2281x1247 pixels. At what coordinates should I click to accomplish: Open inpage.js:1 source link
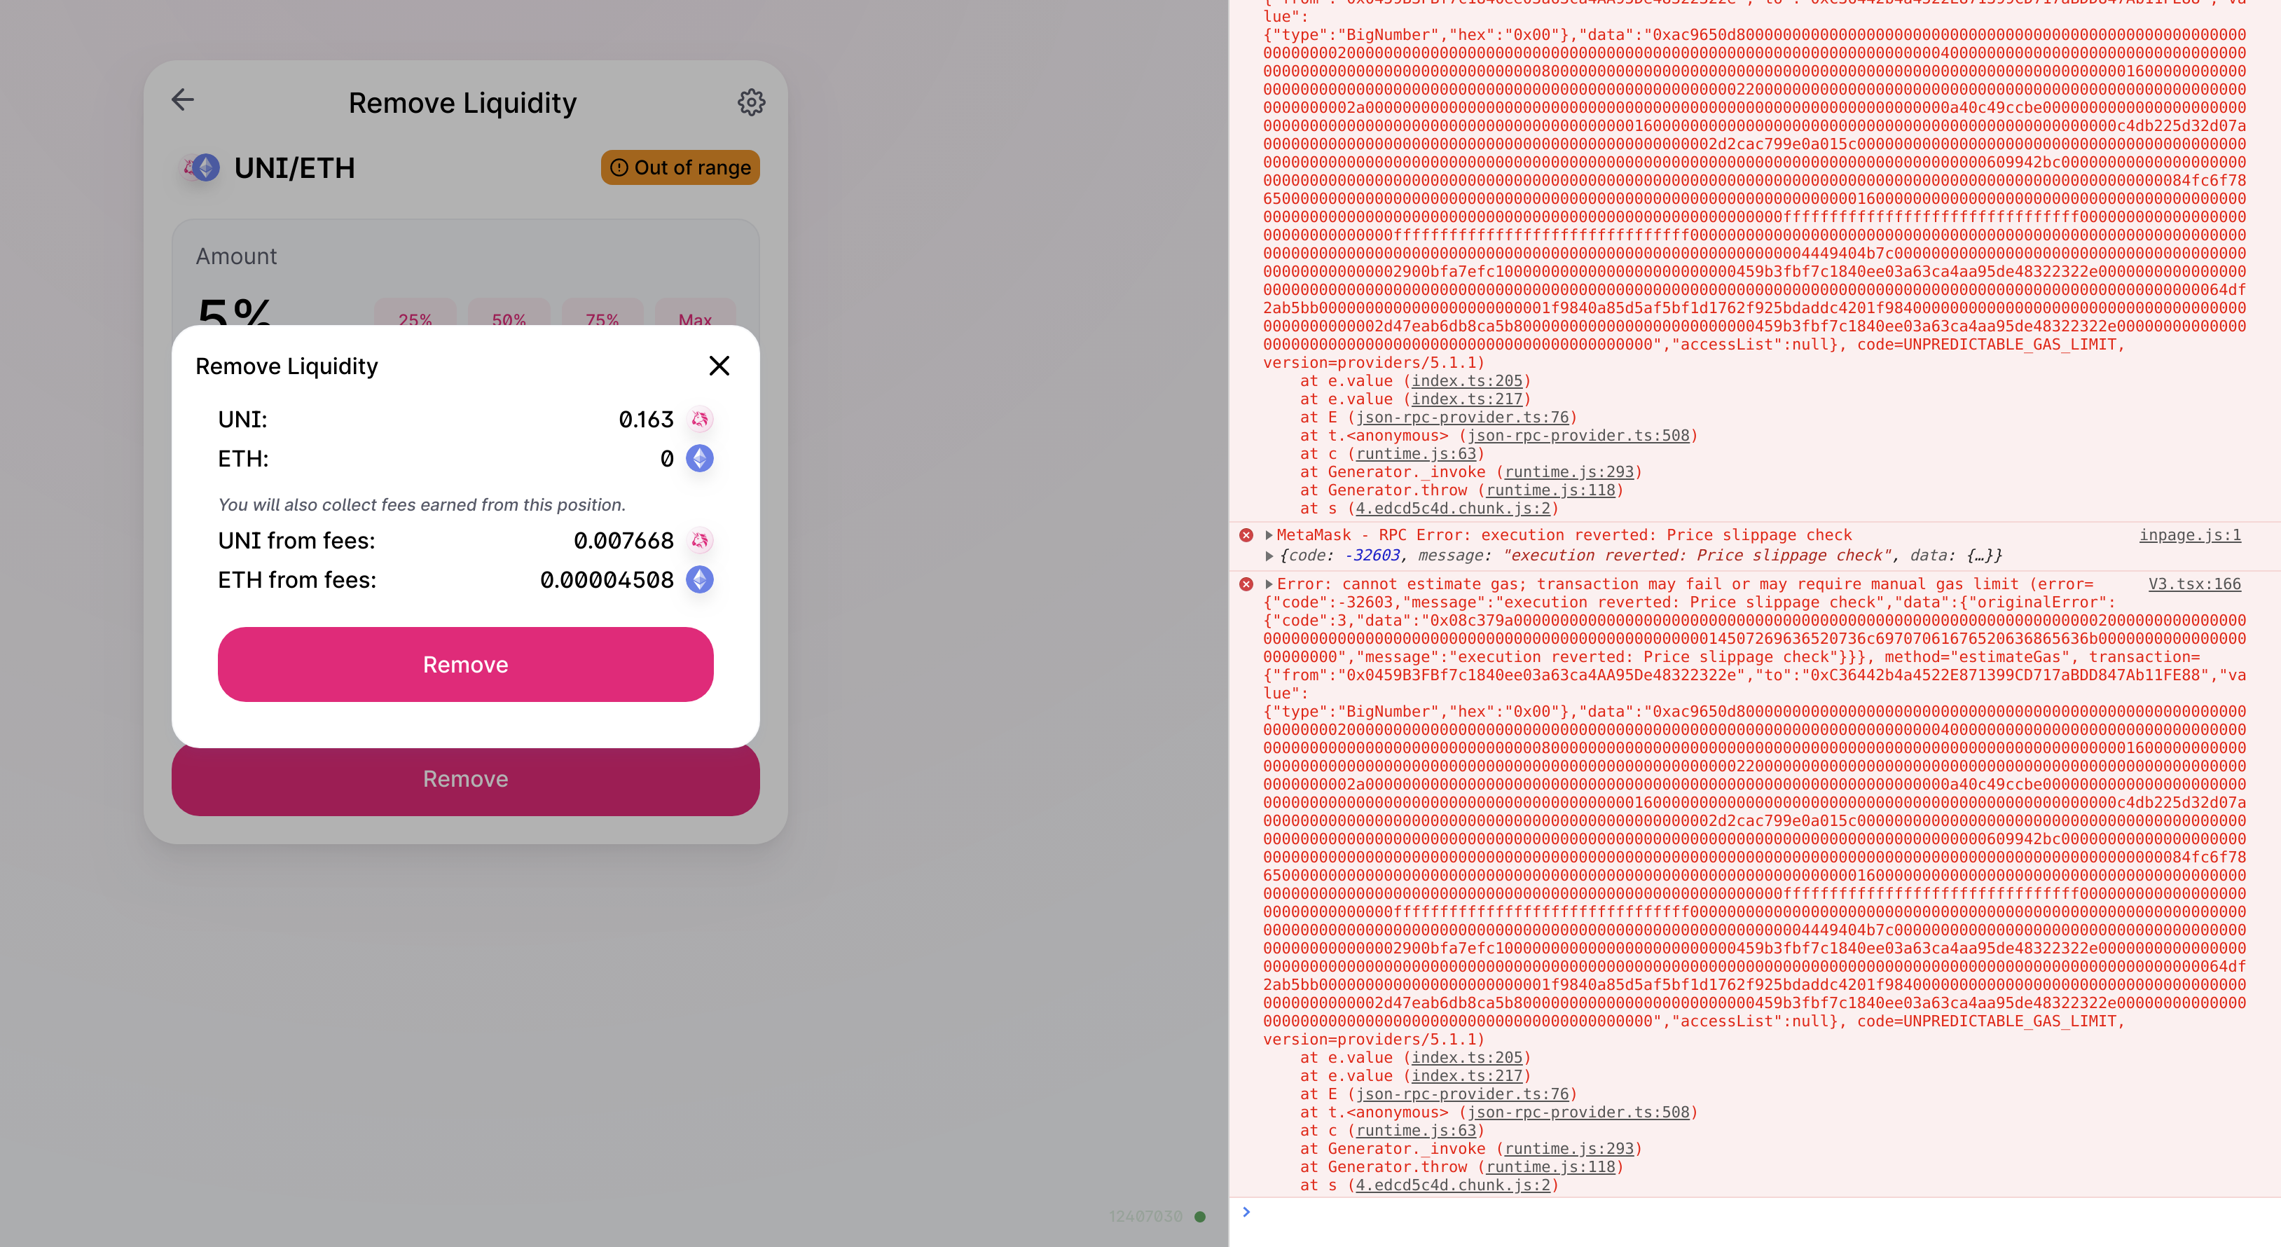tap(2190, 535)
